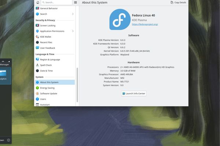
Task: Click KDE Frameworks Version value 6.0.0
Action: (x=123, y=44)
